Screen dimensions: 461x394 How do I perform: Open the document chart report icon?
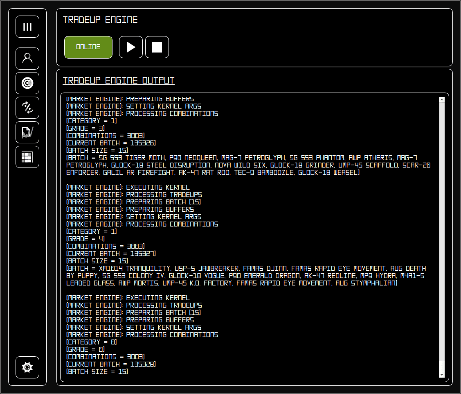(27, 132)
